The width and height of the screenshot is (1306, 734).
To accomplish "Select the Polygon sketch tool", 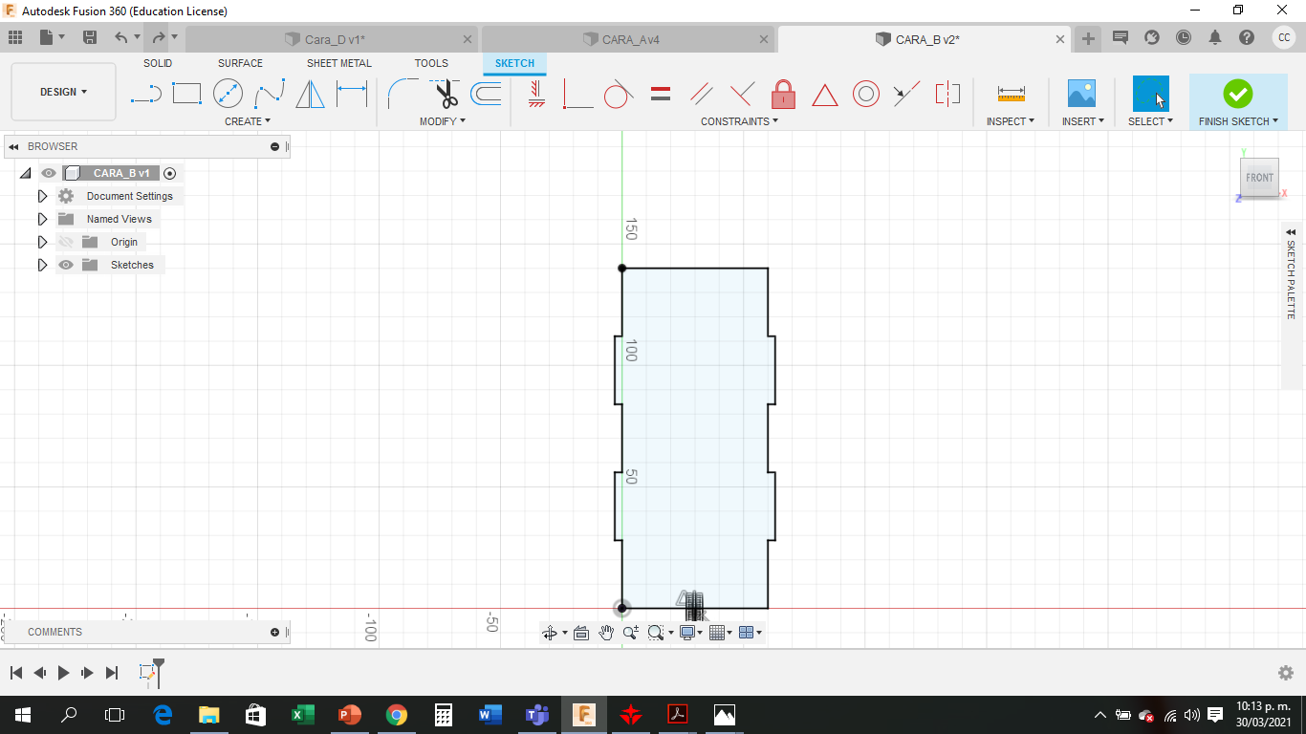I will 310,94.
